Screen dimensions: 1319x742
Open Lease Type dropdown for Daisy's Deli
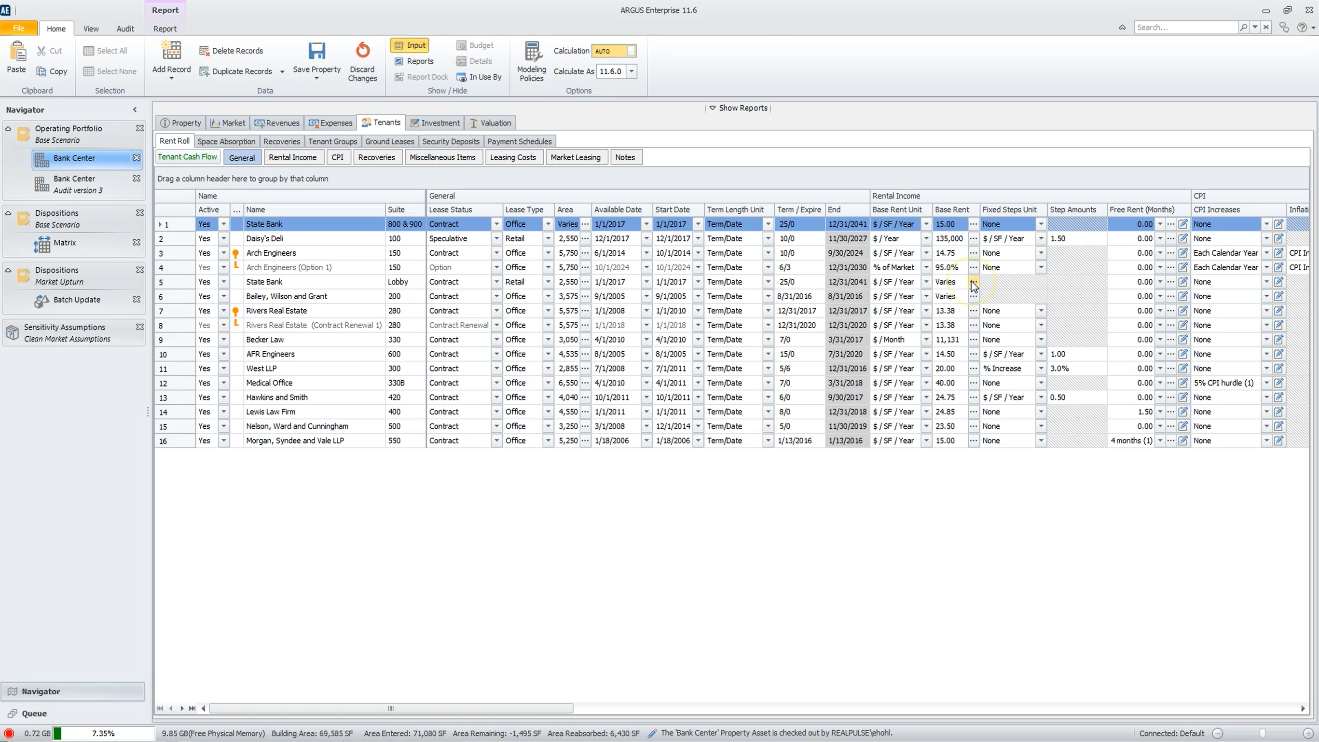click(x=548, y=238)
